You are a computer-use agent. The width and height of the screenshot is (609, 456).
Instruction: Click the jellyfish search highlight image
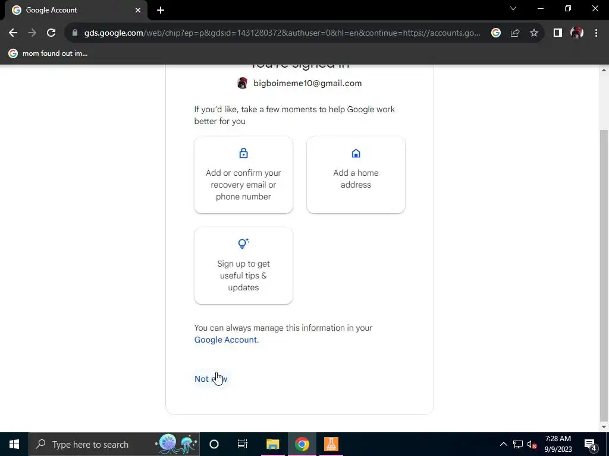(x=177, y=444)
